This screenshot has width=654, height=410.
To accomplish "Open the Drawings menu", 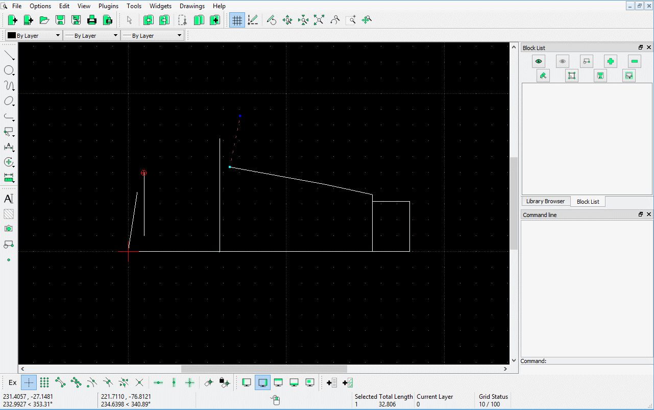I will (x=192, y=6).
